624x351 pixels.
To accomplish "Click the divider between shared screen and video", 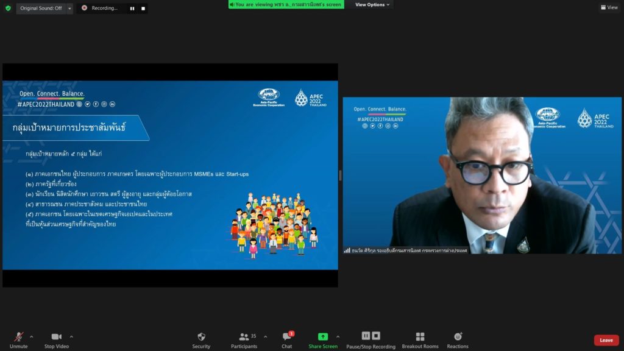I will coord(340,175).
